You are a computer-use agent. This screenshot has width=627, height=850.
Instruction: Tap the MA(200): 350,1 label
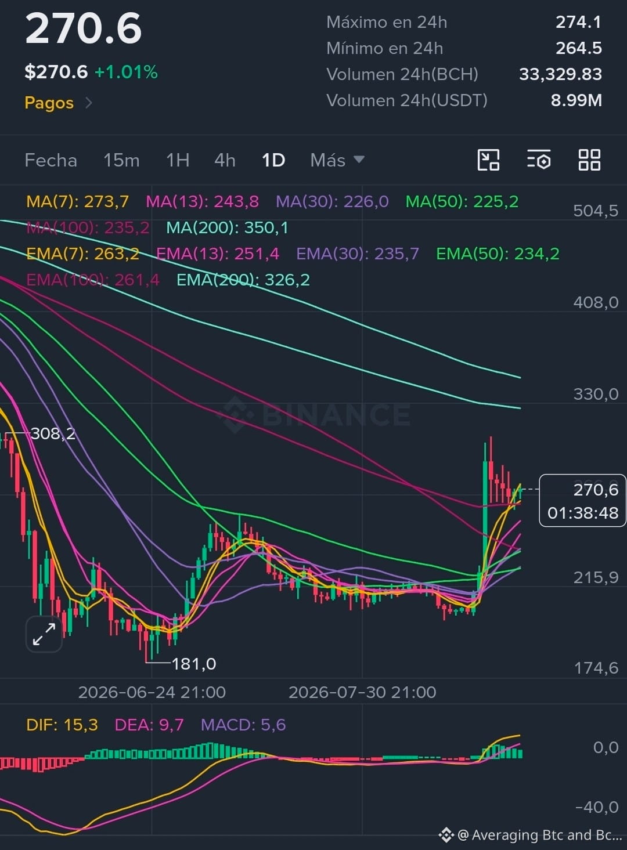(x=227, y=227)
